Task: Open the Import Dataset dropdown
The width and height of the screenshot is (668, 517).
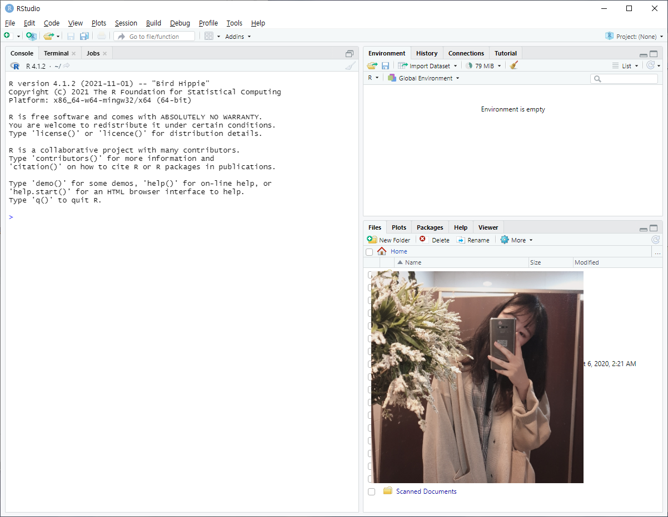Action: click(x=427, y=66)
